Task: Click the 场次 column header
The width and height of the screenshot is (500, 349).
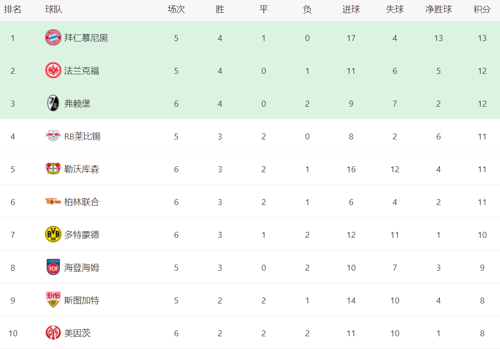Action: tap(176, 10)
